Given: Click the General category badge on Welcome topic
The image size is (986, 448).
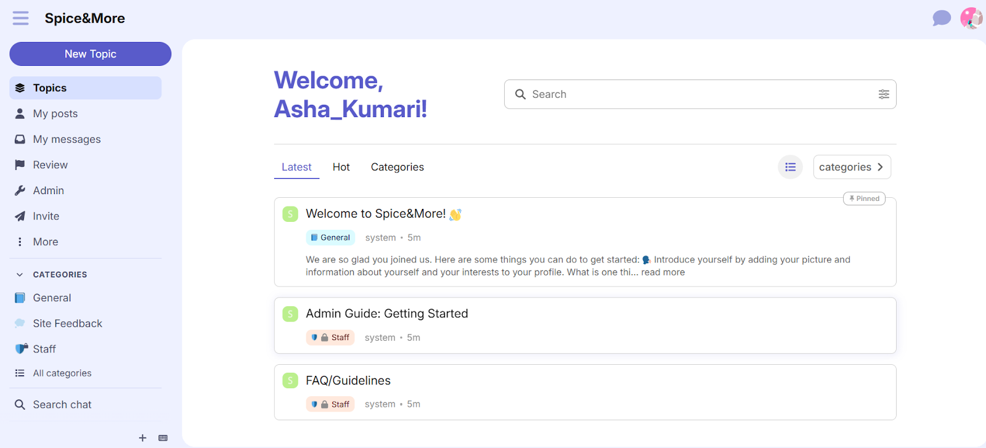Looking at the screenshot, I should point(330,238).
